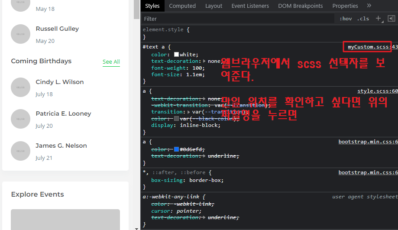Expand text-decoration underline in bootstrap rule
Screen dimensions: 398x230
pos(204,156)
